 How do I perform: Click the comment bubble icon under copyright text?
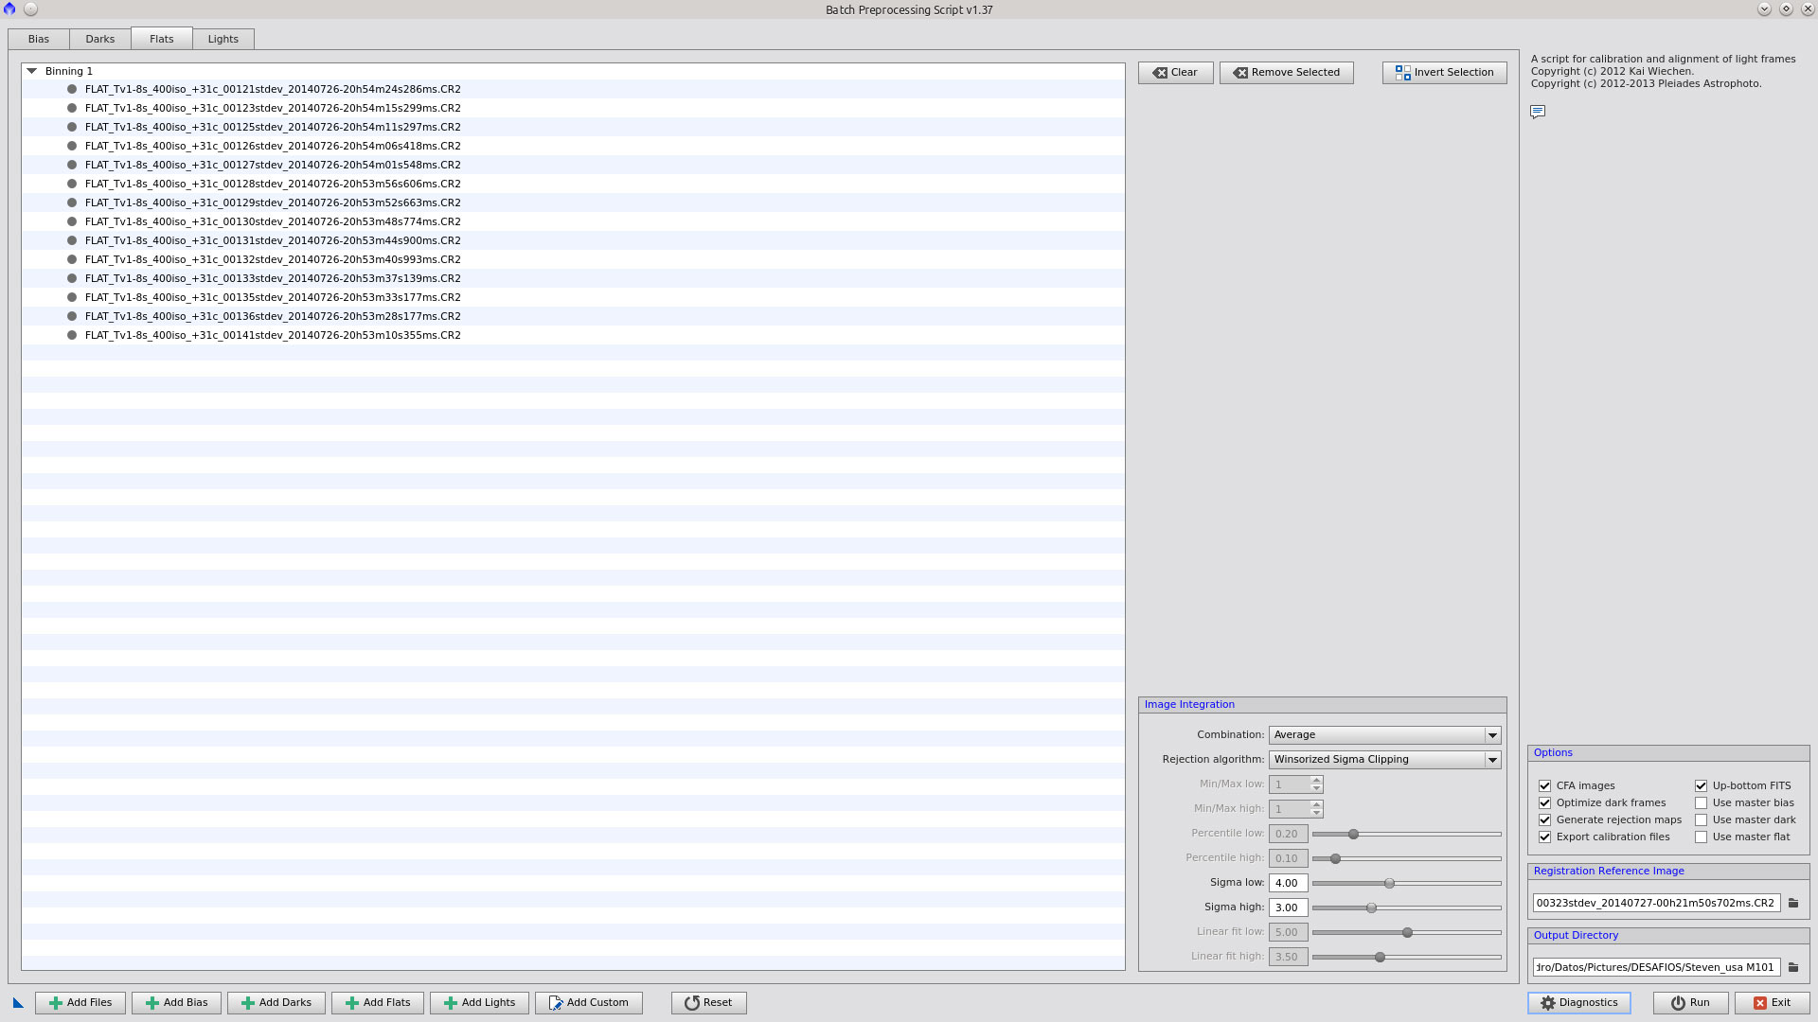pyautogui.click(x=1538, y=112)
